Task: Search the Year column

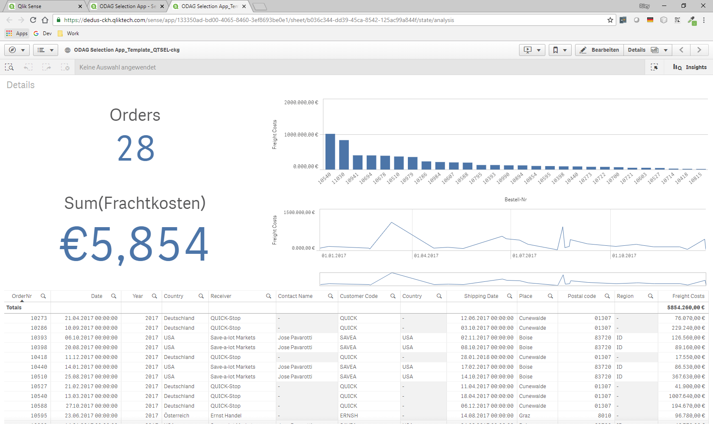Action: pyautogui.click(x=154, y=296)
